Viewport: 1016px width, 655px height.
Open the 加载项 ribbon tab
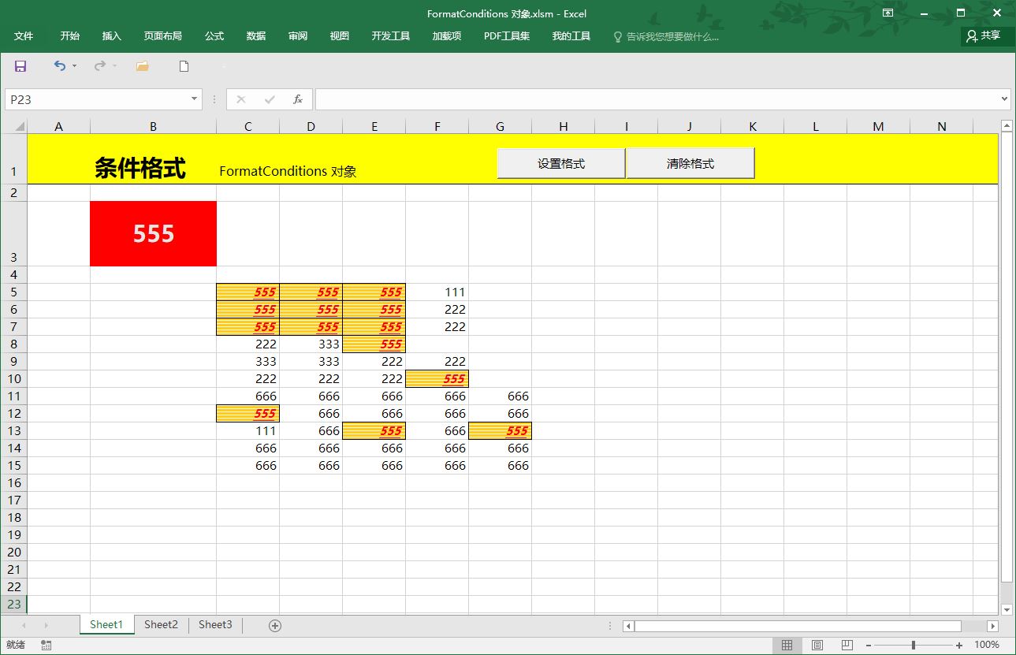pyautogui.click(x=447, y=36)
